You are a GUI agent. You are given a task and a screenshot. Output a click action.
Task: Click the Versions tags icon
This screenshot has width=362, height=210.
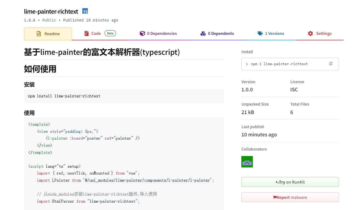click(x=260, y=33)
